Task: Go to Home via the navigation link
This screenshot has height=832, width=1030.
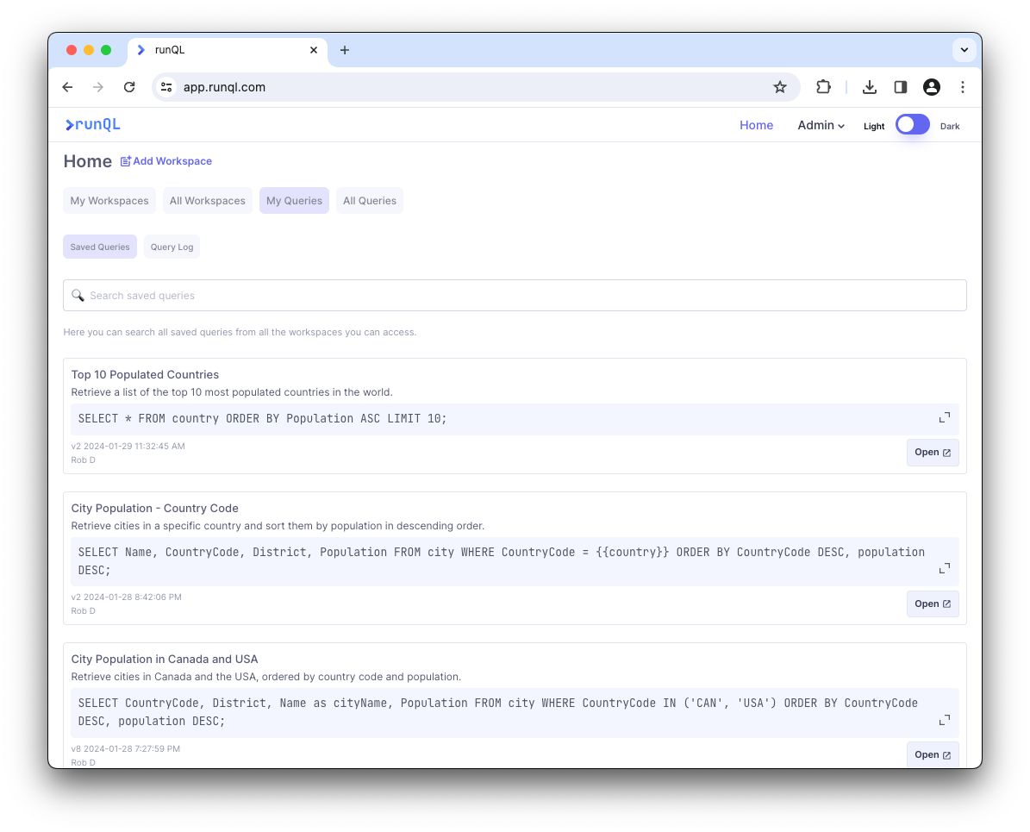Action: pos(756,125)
